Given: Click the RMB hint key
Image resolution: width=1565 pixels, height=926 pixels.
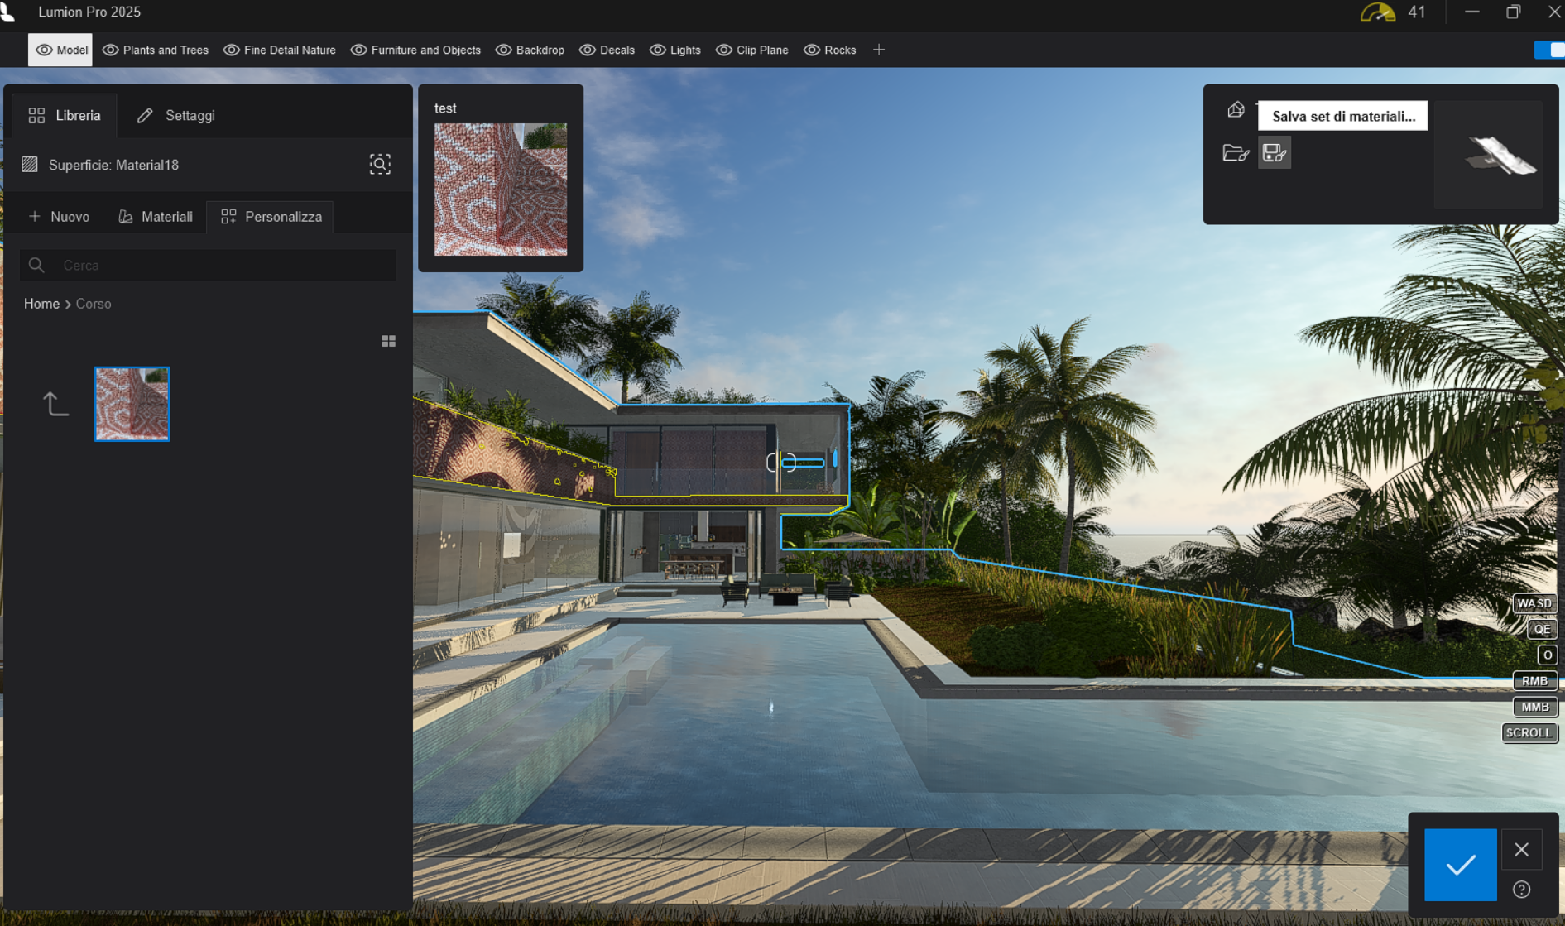Looking at the screenshot, I should click(x=1534, y=681).
